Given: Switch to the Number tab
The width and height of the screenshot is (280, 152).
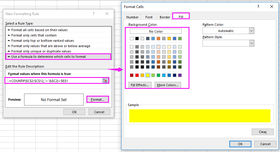Looking at the screenshot, I should (132, 17).
